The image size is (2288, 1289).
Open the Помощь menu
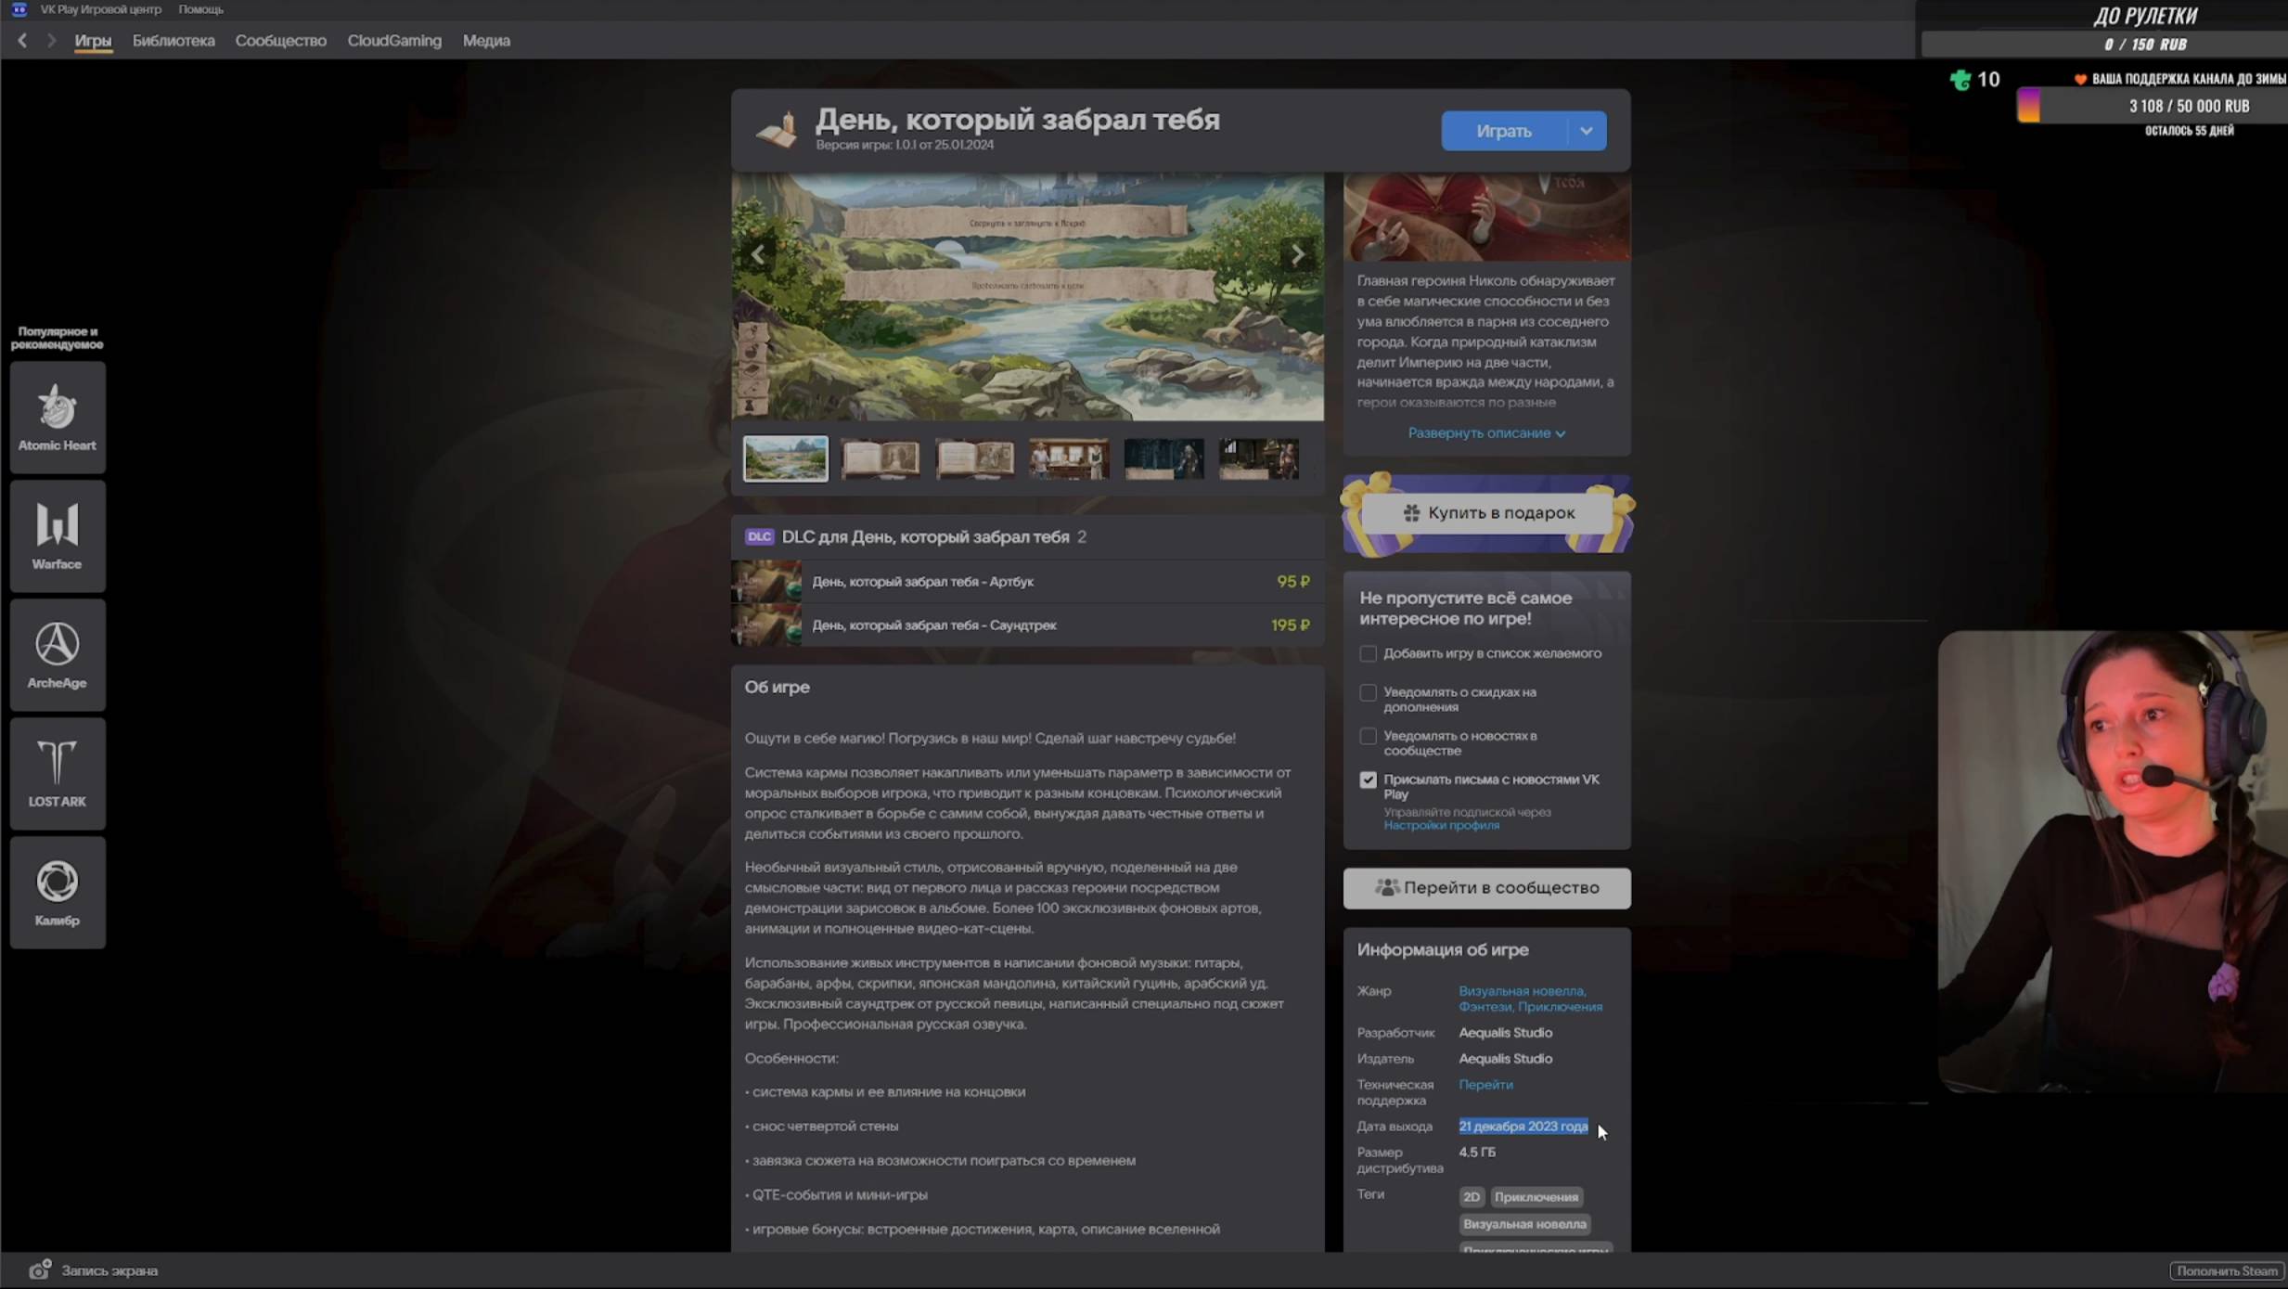[x=200, y=9]
